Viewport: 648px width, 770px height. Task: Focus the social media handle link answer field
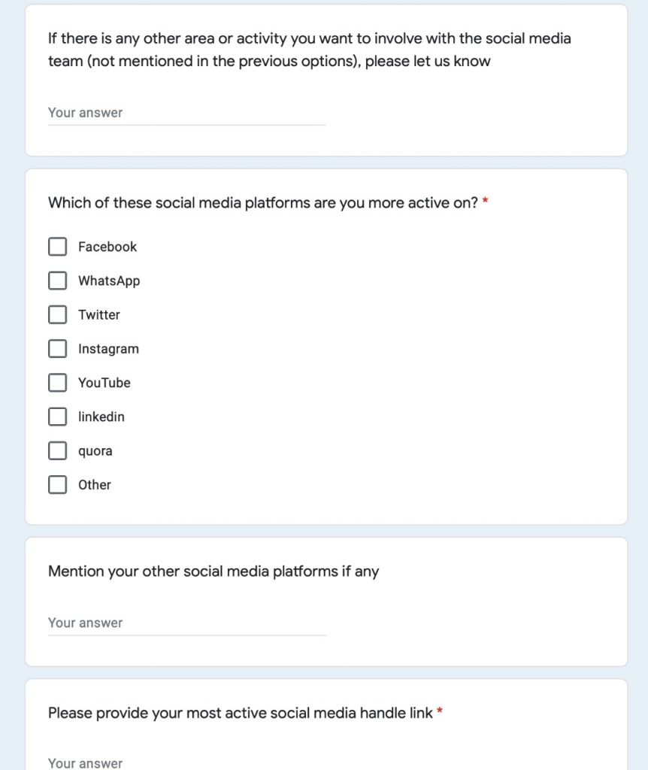point(186,762)
